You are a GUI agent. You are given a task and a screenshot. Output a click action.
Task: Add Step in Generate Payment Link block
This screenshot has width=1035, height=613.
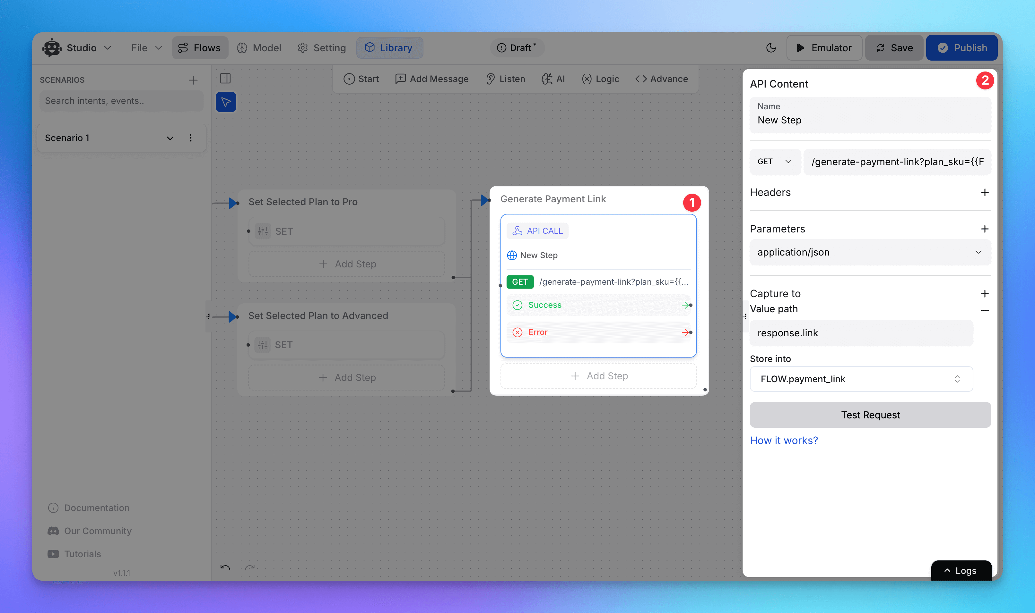(598, 376)
